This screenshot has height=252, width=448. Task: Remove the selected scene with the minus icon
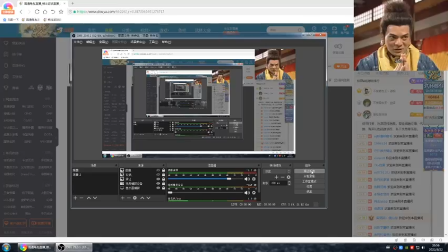tap(81, 198)
